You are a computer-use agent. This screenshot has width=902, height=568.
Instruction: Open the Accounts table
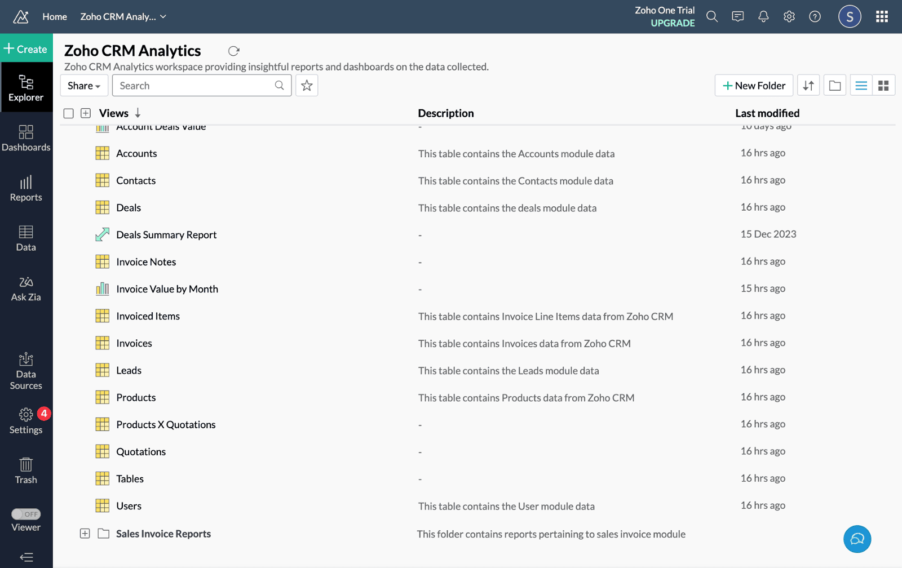pyautogui.click(x=136, y=153)
